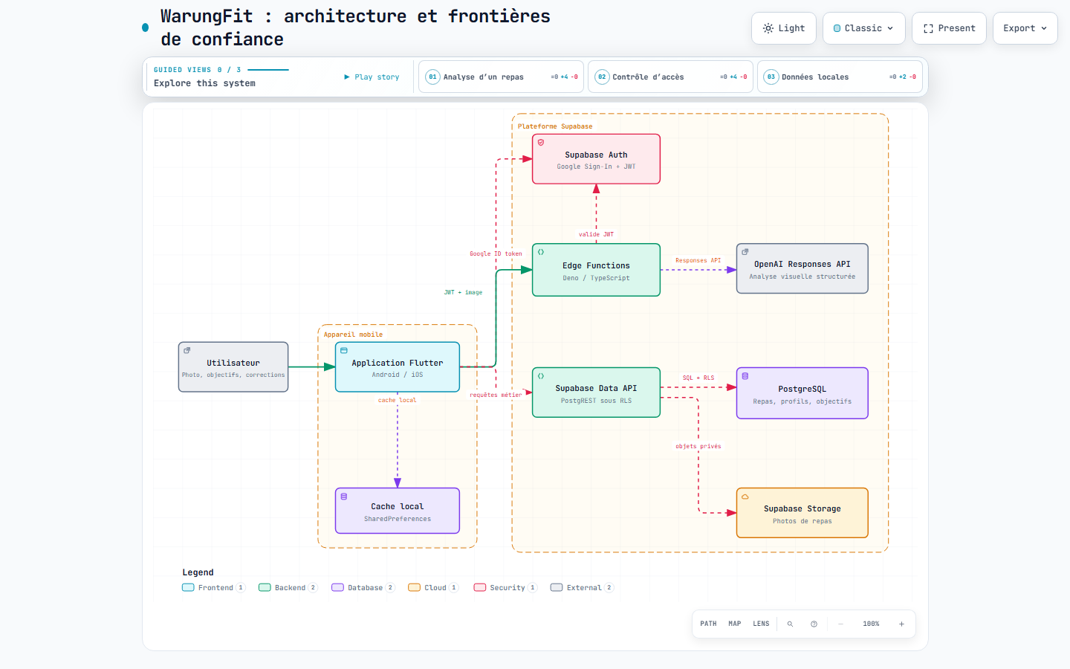
Task: Click the "Appareil mobile" group label
Action: tap(353, 335)
